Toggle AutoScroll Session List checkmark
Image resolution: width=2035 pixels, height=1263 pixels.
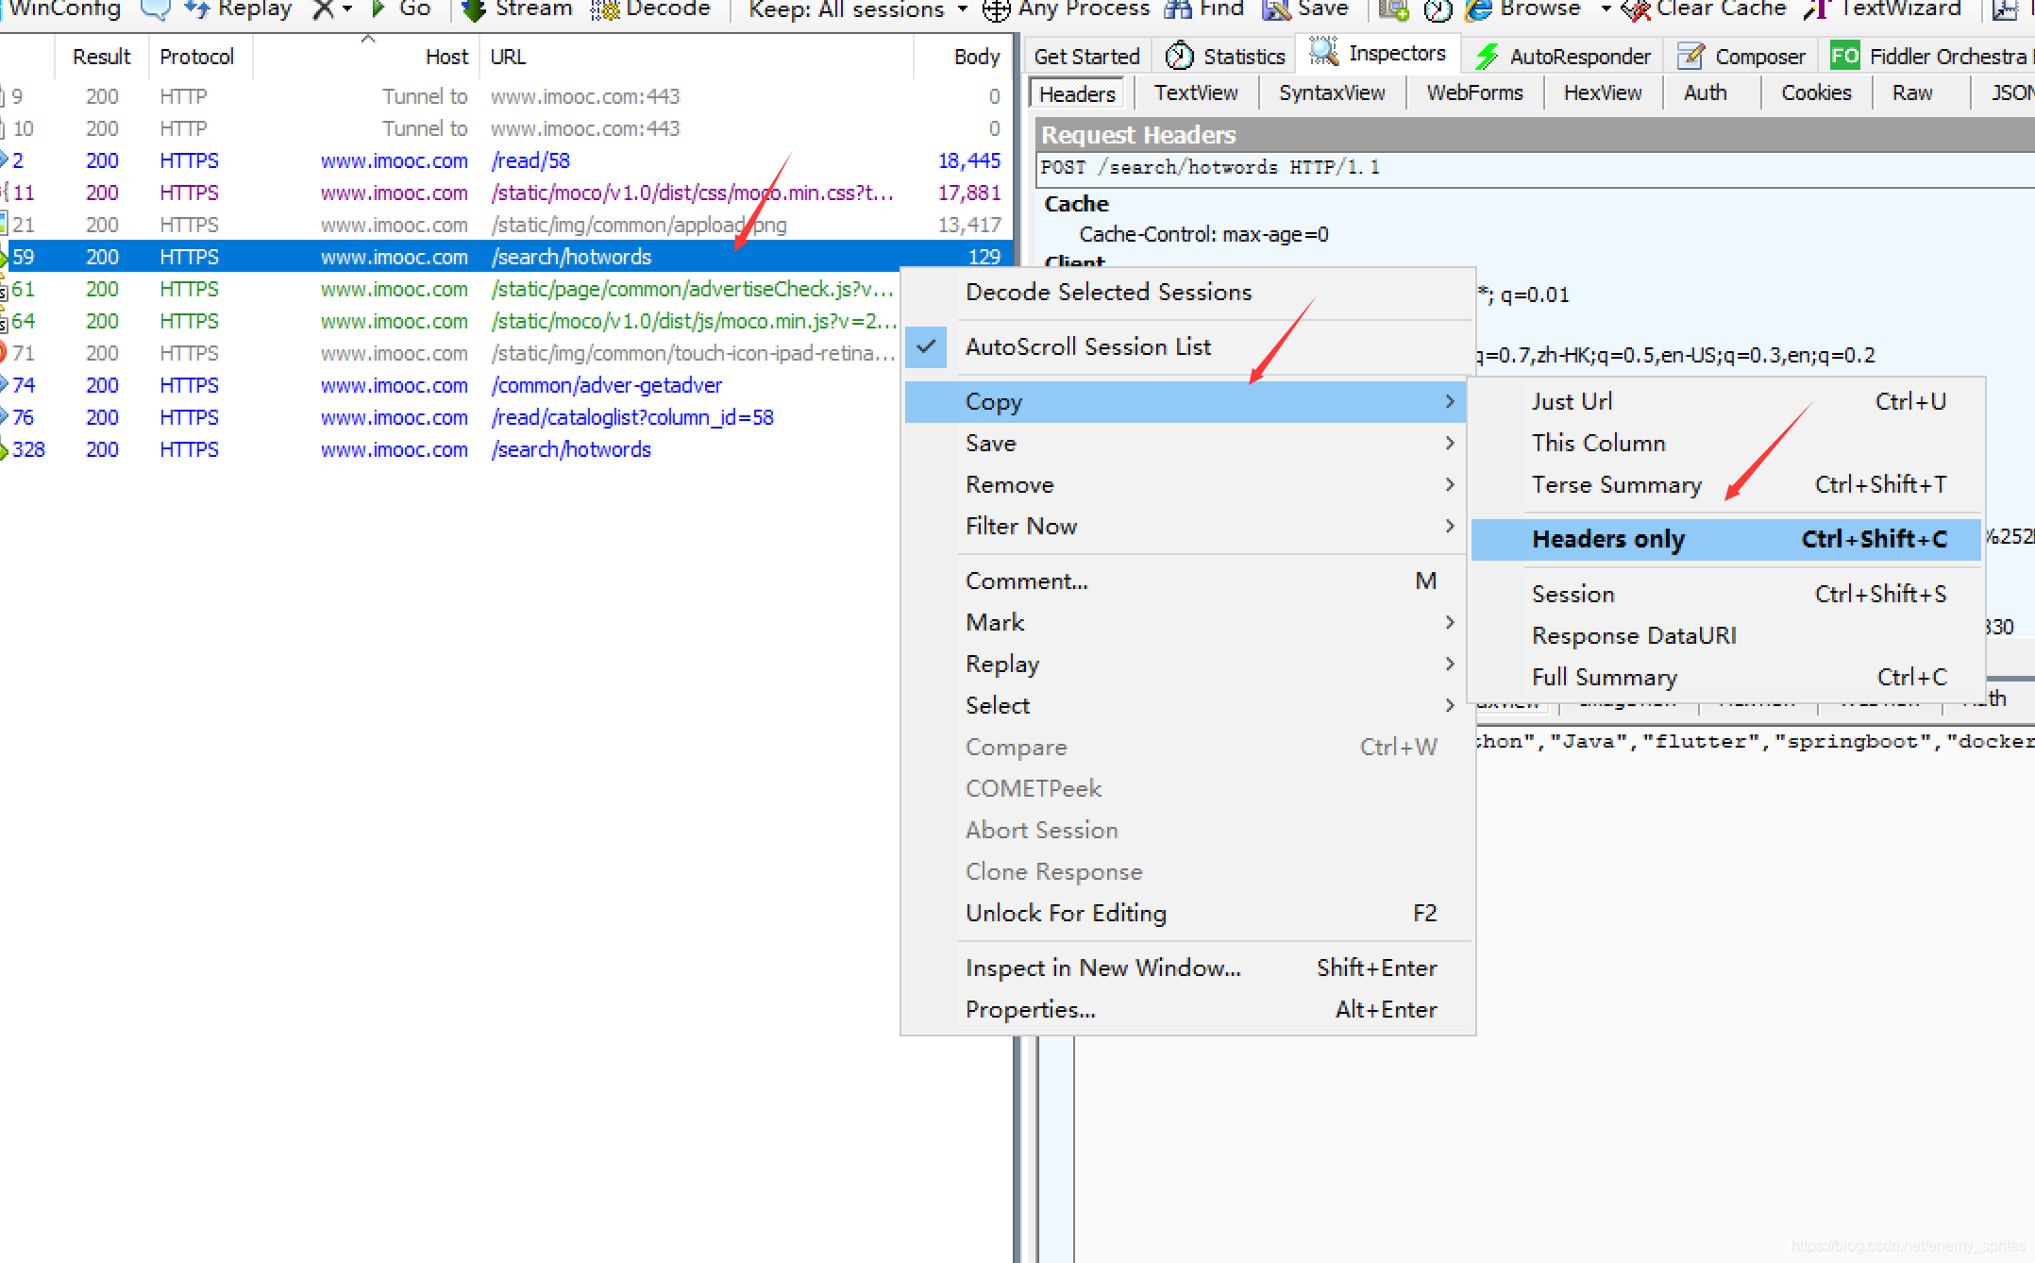point(927,346)
